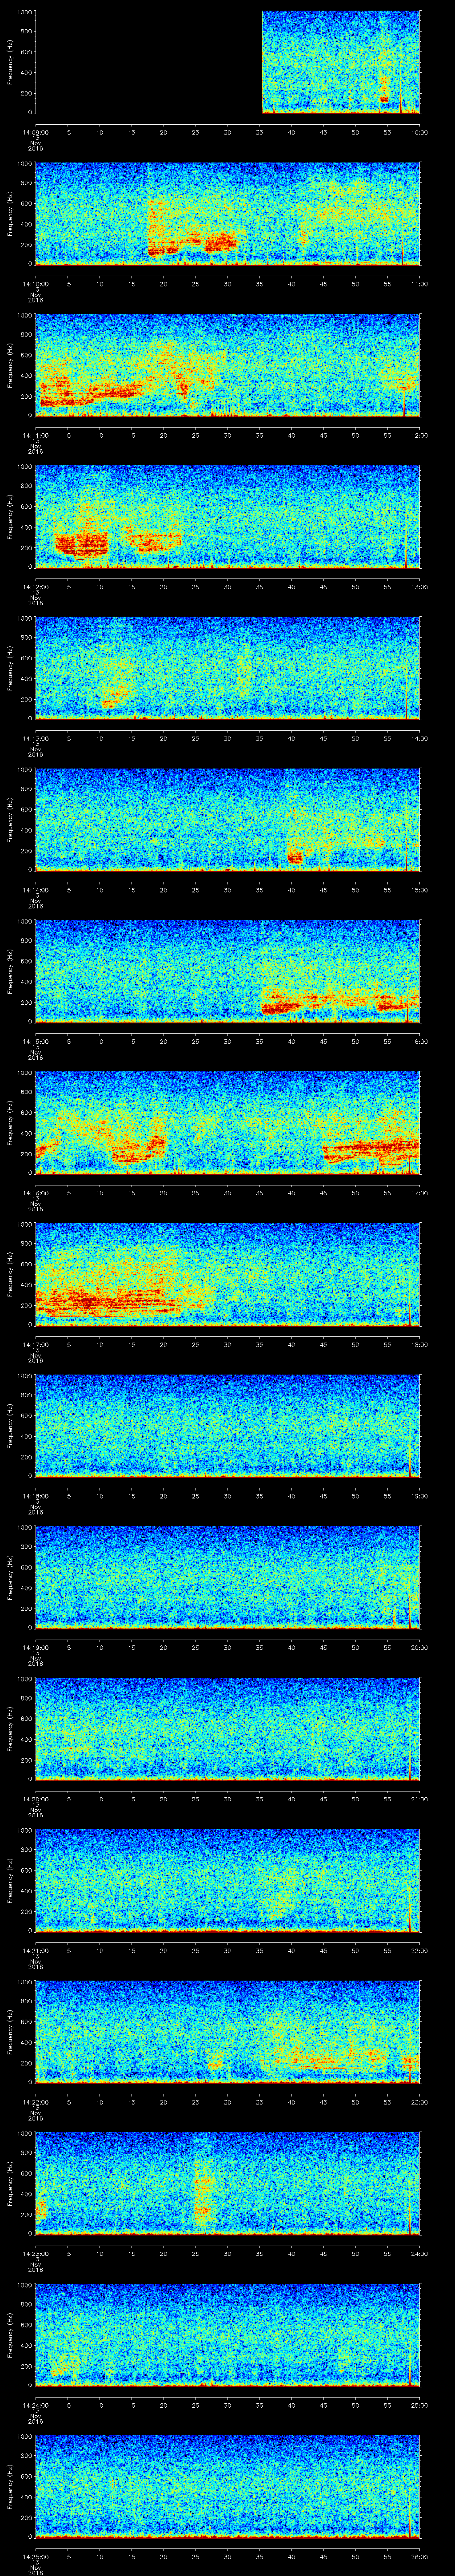
Task: Click the 14:18:00 start time label
Action: 35,1496
